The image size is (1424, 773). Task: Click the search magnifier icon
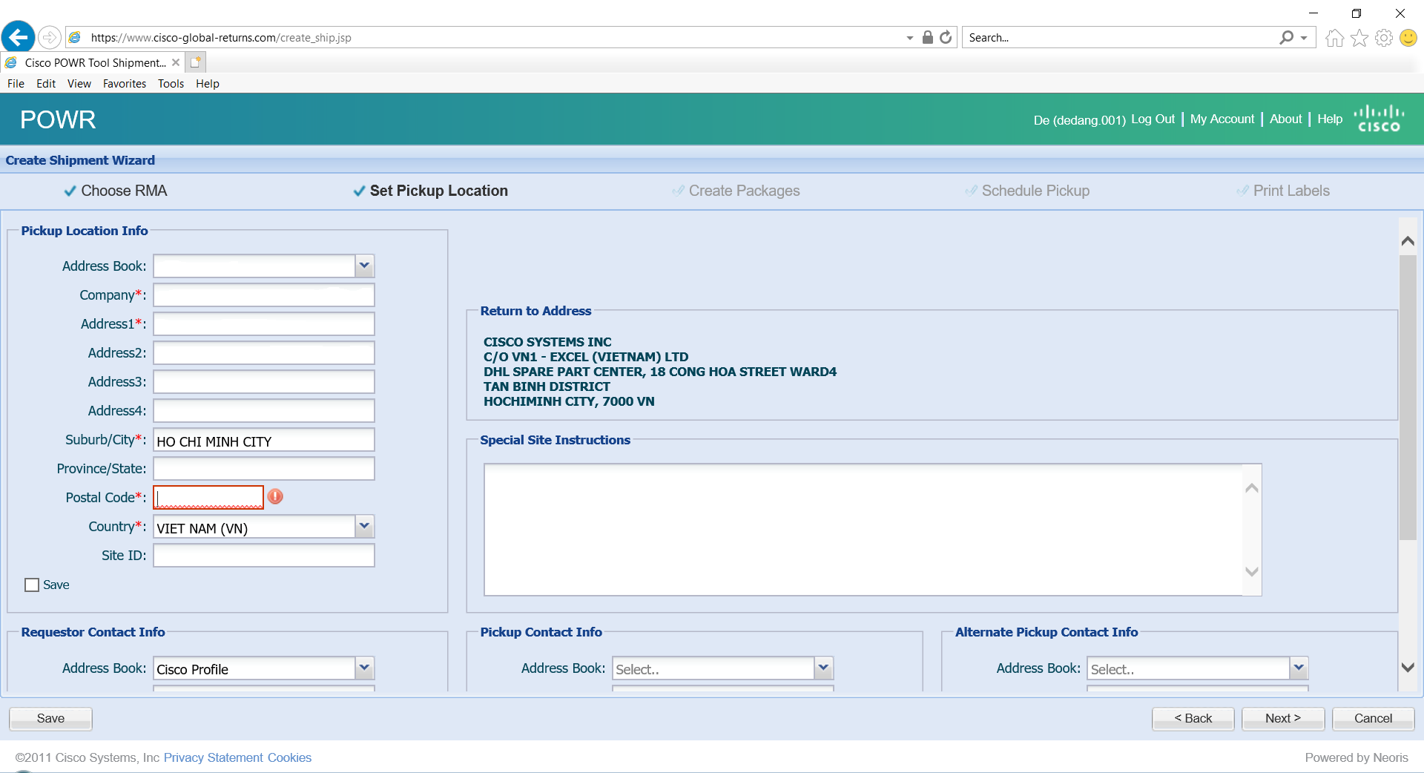[1287, 37]
